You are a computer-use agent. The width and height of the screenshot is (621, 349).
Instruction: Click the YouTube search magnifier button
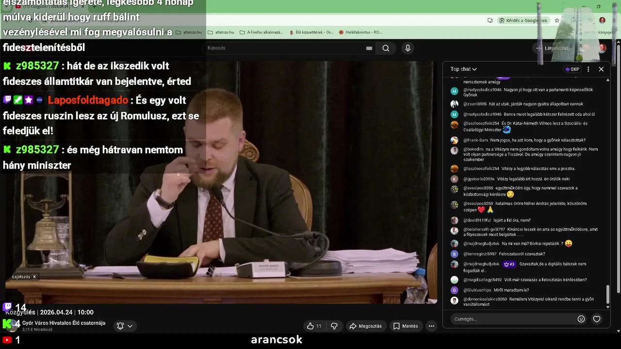tap(386, 48)
